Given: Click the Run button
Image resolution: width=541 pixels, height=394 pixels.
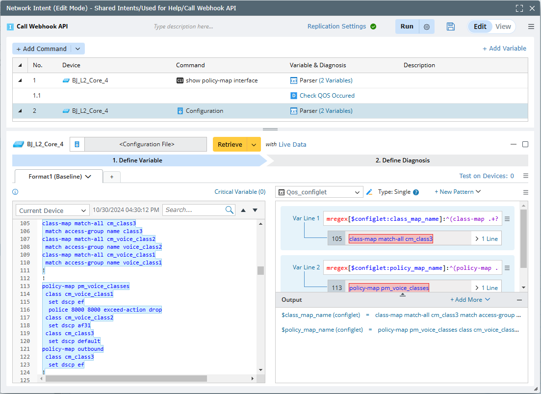Looking at the screenshot, I should [x=407, y=26].
